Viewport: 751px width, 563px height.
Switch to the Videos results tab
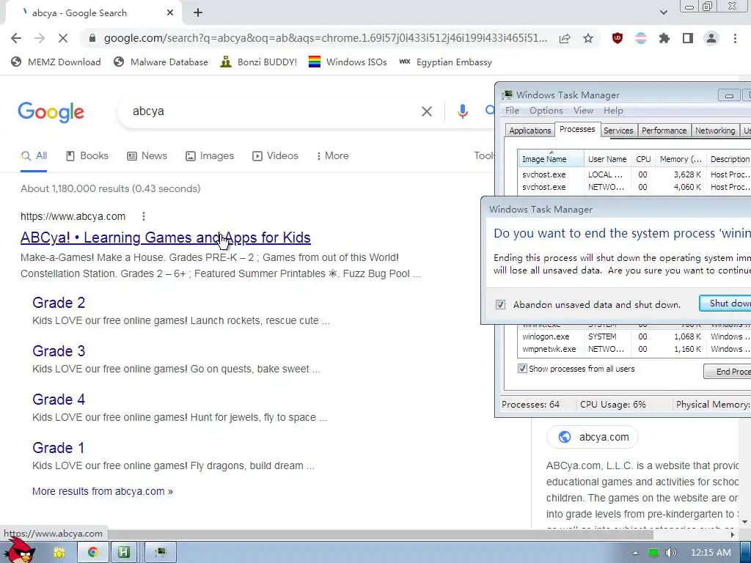pos(276,155)
